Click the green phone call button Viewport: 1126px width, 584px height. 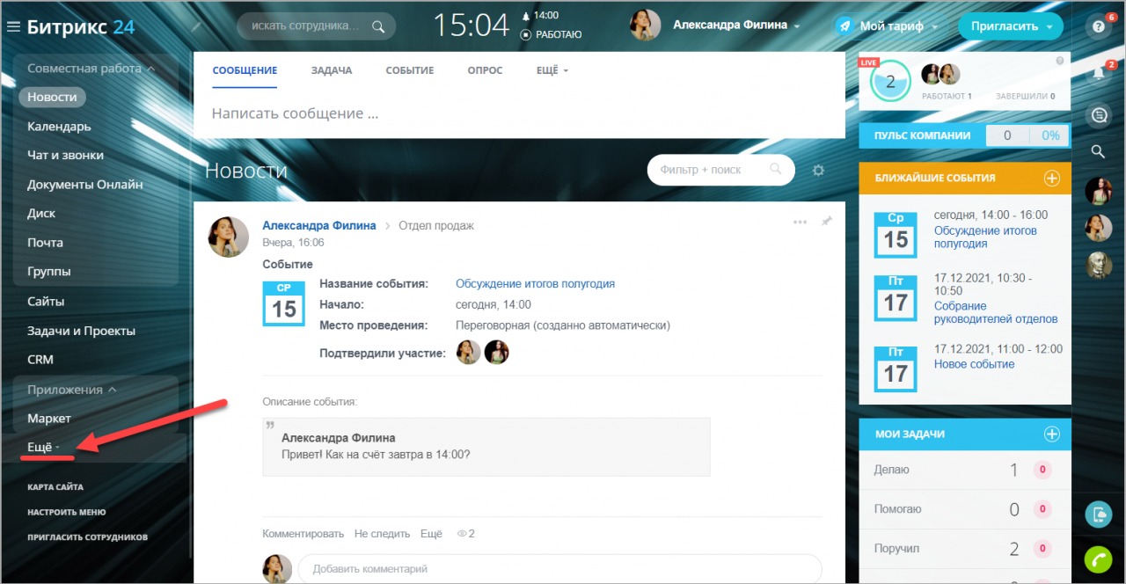coord(1098,559)
